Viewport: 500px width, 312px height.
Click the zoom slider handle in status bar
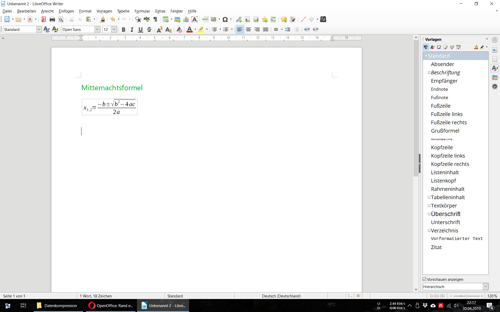tap(467, 296)
